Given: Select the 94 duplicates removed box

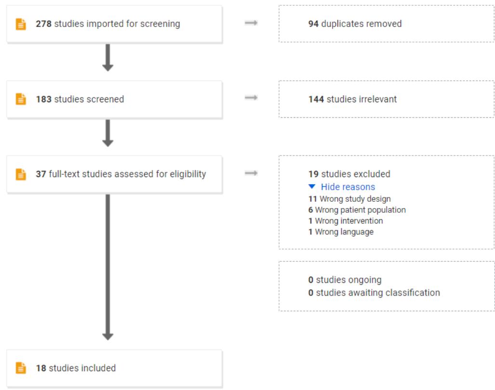Looking at the screenshot, I should [x=386, y=24].
